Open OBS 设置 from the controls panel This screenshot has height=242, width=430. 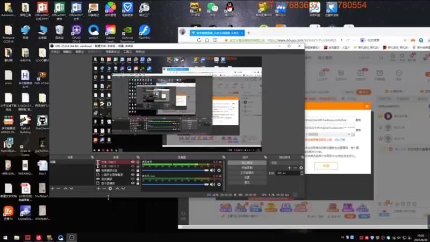247,177
